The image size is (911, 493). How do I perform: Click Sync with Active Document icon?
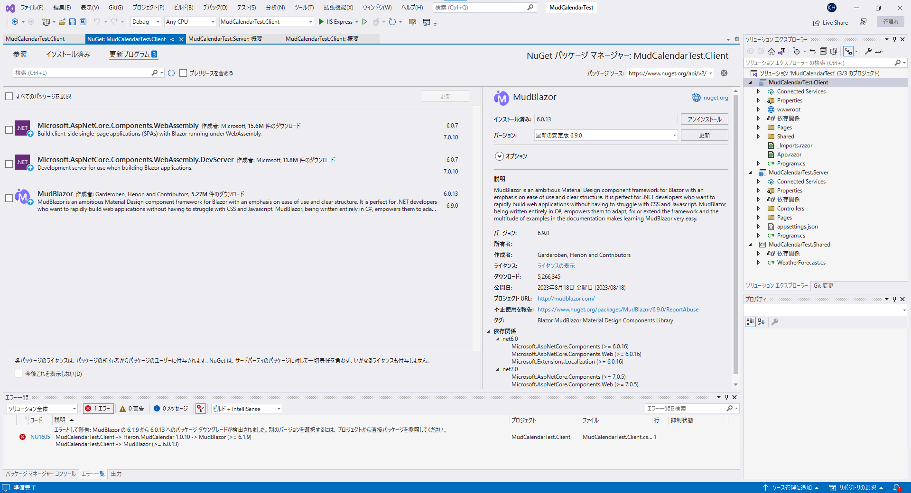tap(813, 51)
